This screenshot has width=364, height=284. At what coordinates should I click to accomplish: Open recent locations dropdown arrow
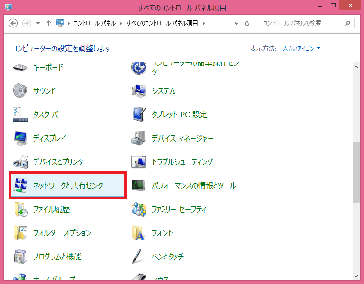38,23
